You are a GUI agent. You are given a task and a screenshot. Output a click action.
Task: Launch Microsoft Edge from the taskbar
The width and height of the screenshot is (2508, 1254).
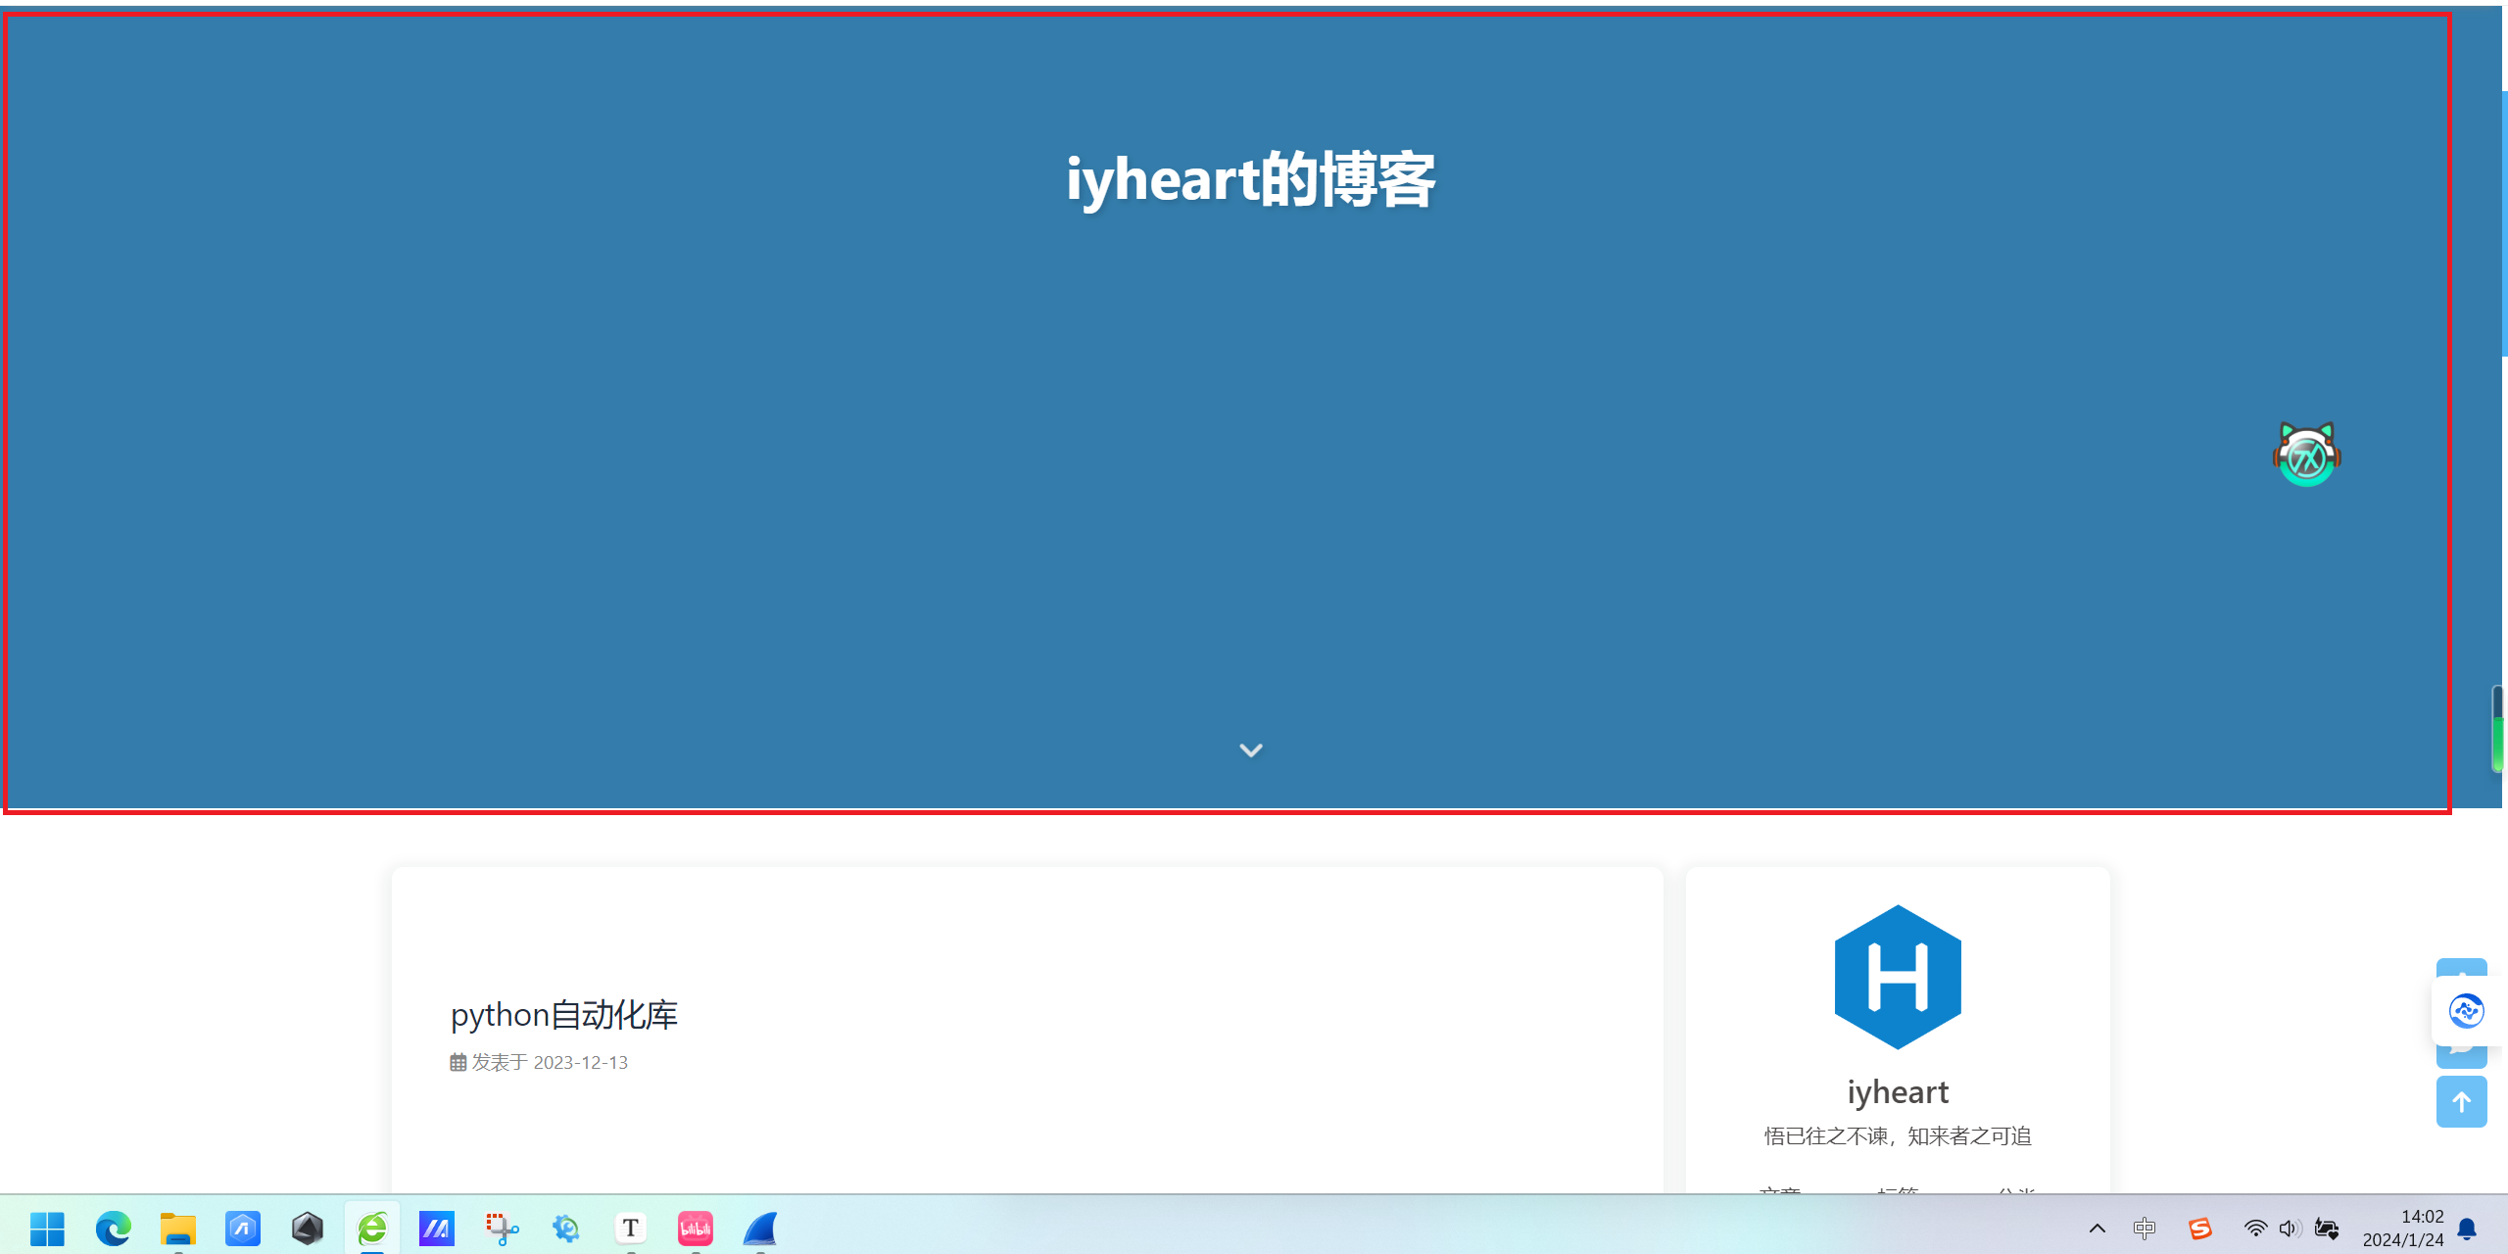pos(113,1228)
